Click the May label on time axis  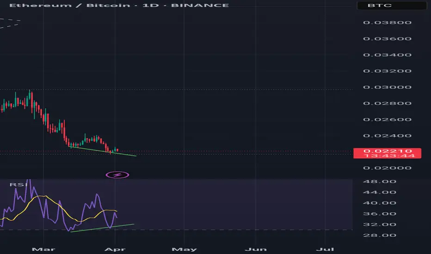point(184,249)
